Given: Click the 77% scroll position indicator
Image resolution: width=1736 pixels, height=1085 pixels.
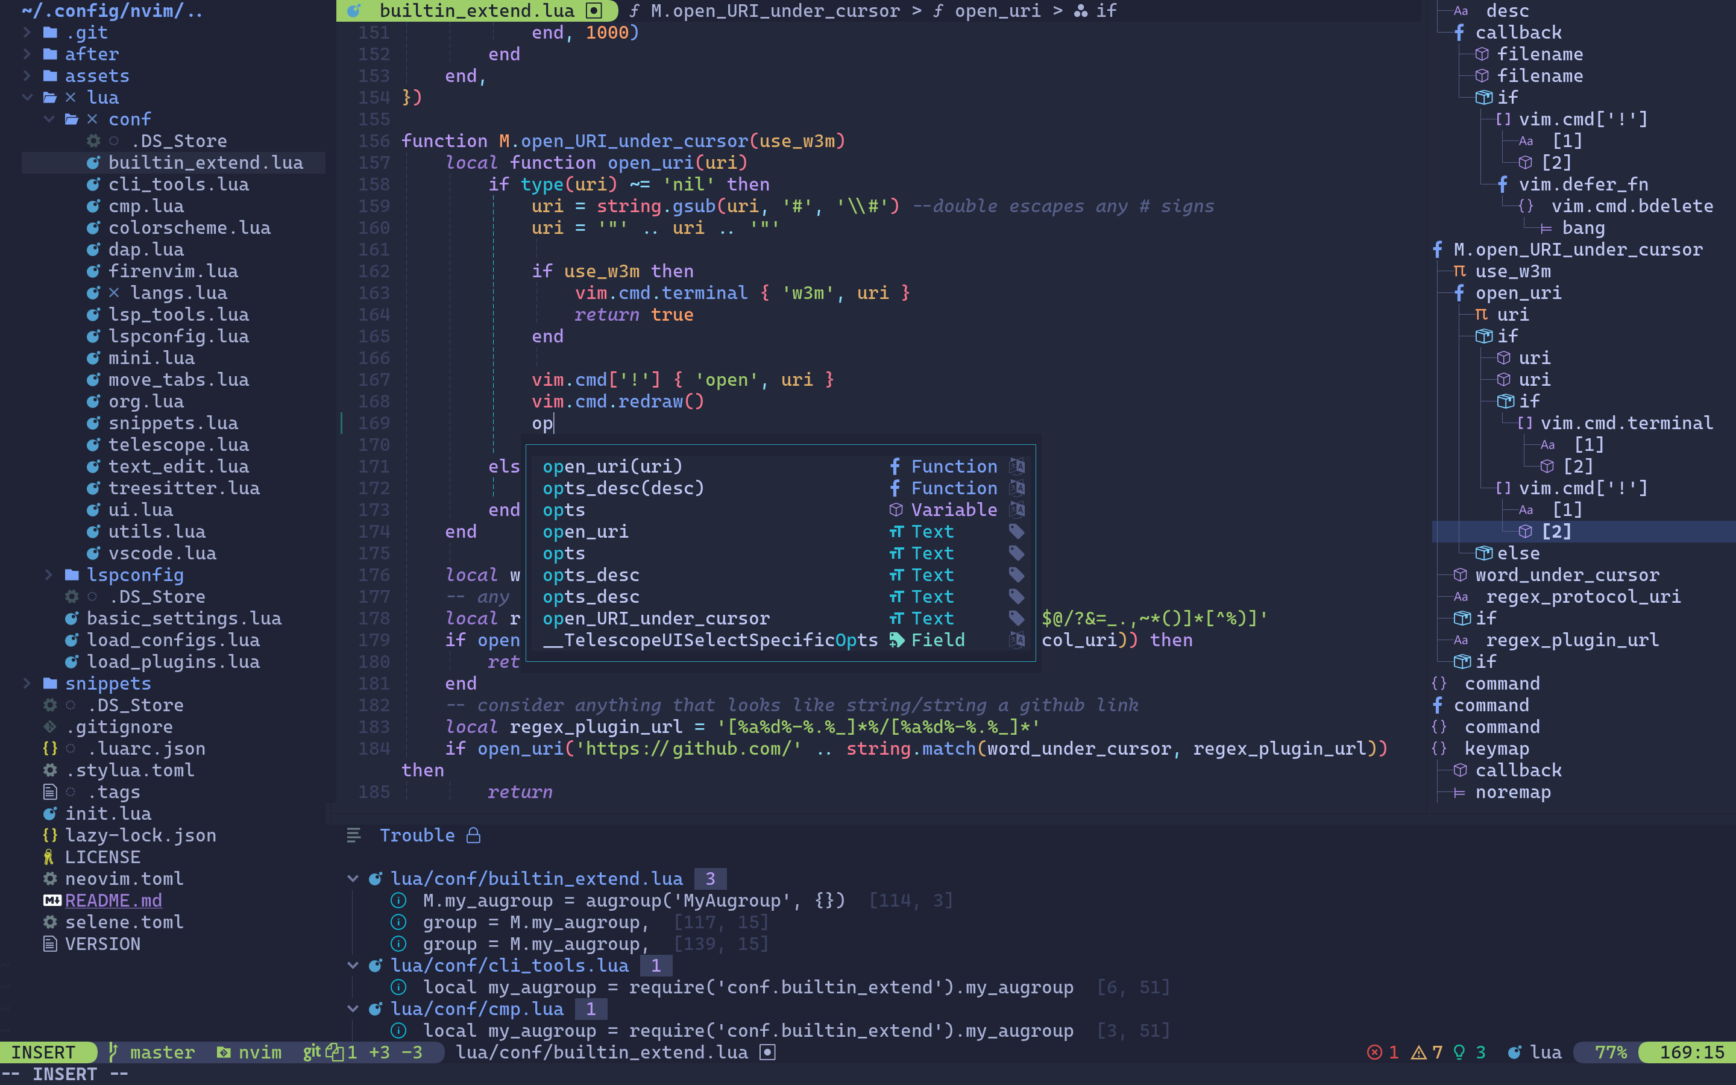Looking at the screenshot, I should coord(1610,1052).
